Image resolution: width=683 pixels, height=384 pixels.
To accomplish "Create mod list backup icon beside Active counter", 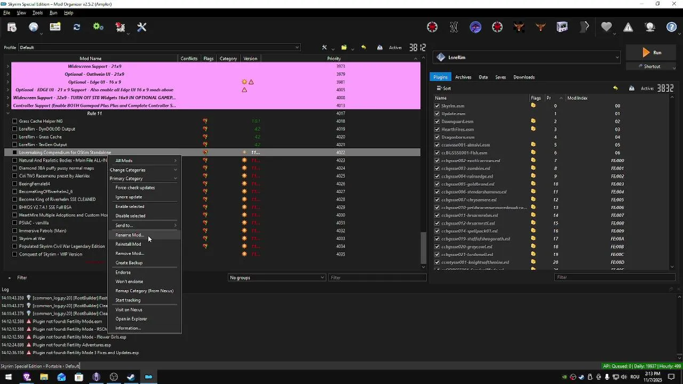I will (380, 47).
